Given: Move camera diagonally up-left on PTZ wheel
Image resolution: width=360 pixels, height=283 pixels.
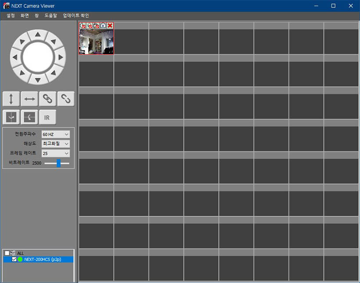Looking at the screenshot, I should [x=22, y=42].
